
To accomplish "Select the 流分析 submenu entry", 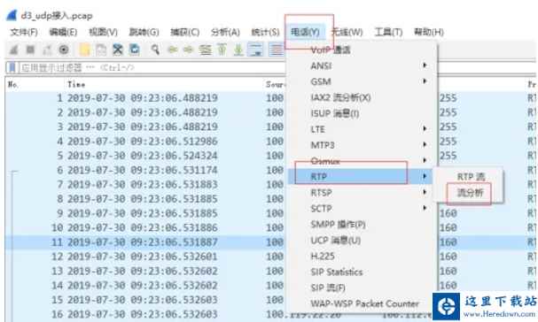I will (470, 193).
